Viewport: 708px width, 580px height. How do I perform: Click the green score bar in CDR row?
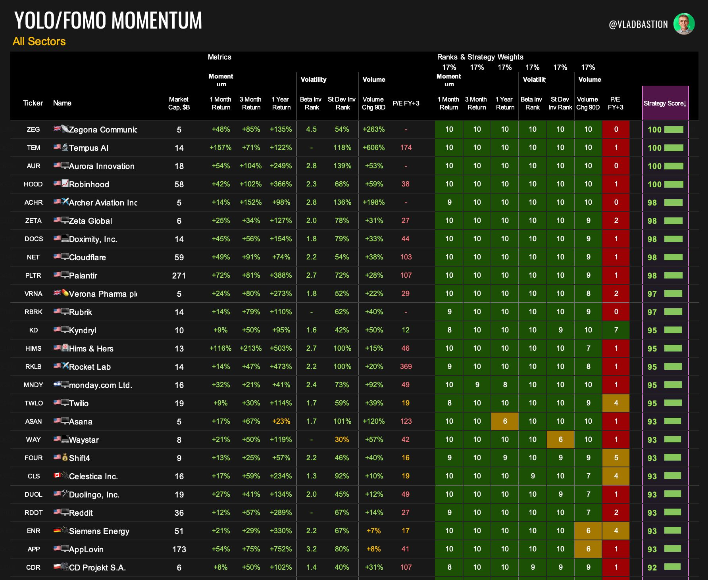[x=672, y=567]
